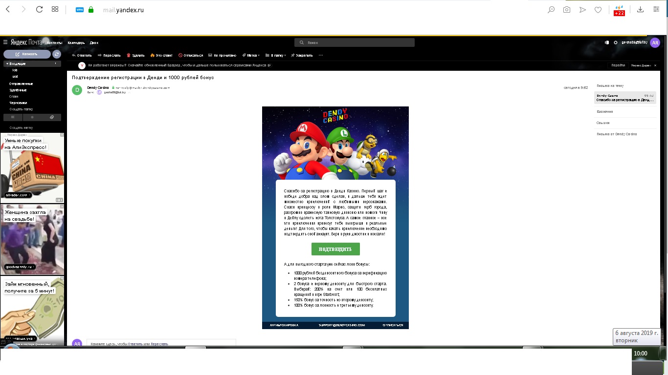The image size is (668, 375).
Task: Click Отписаться in mail toolbar
Action: [191, 55]
